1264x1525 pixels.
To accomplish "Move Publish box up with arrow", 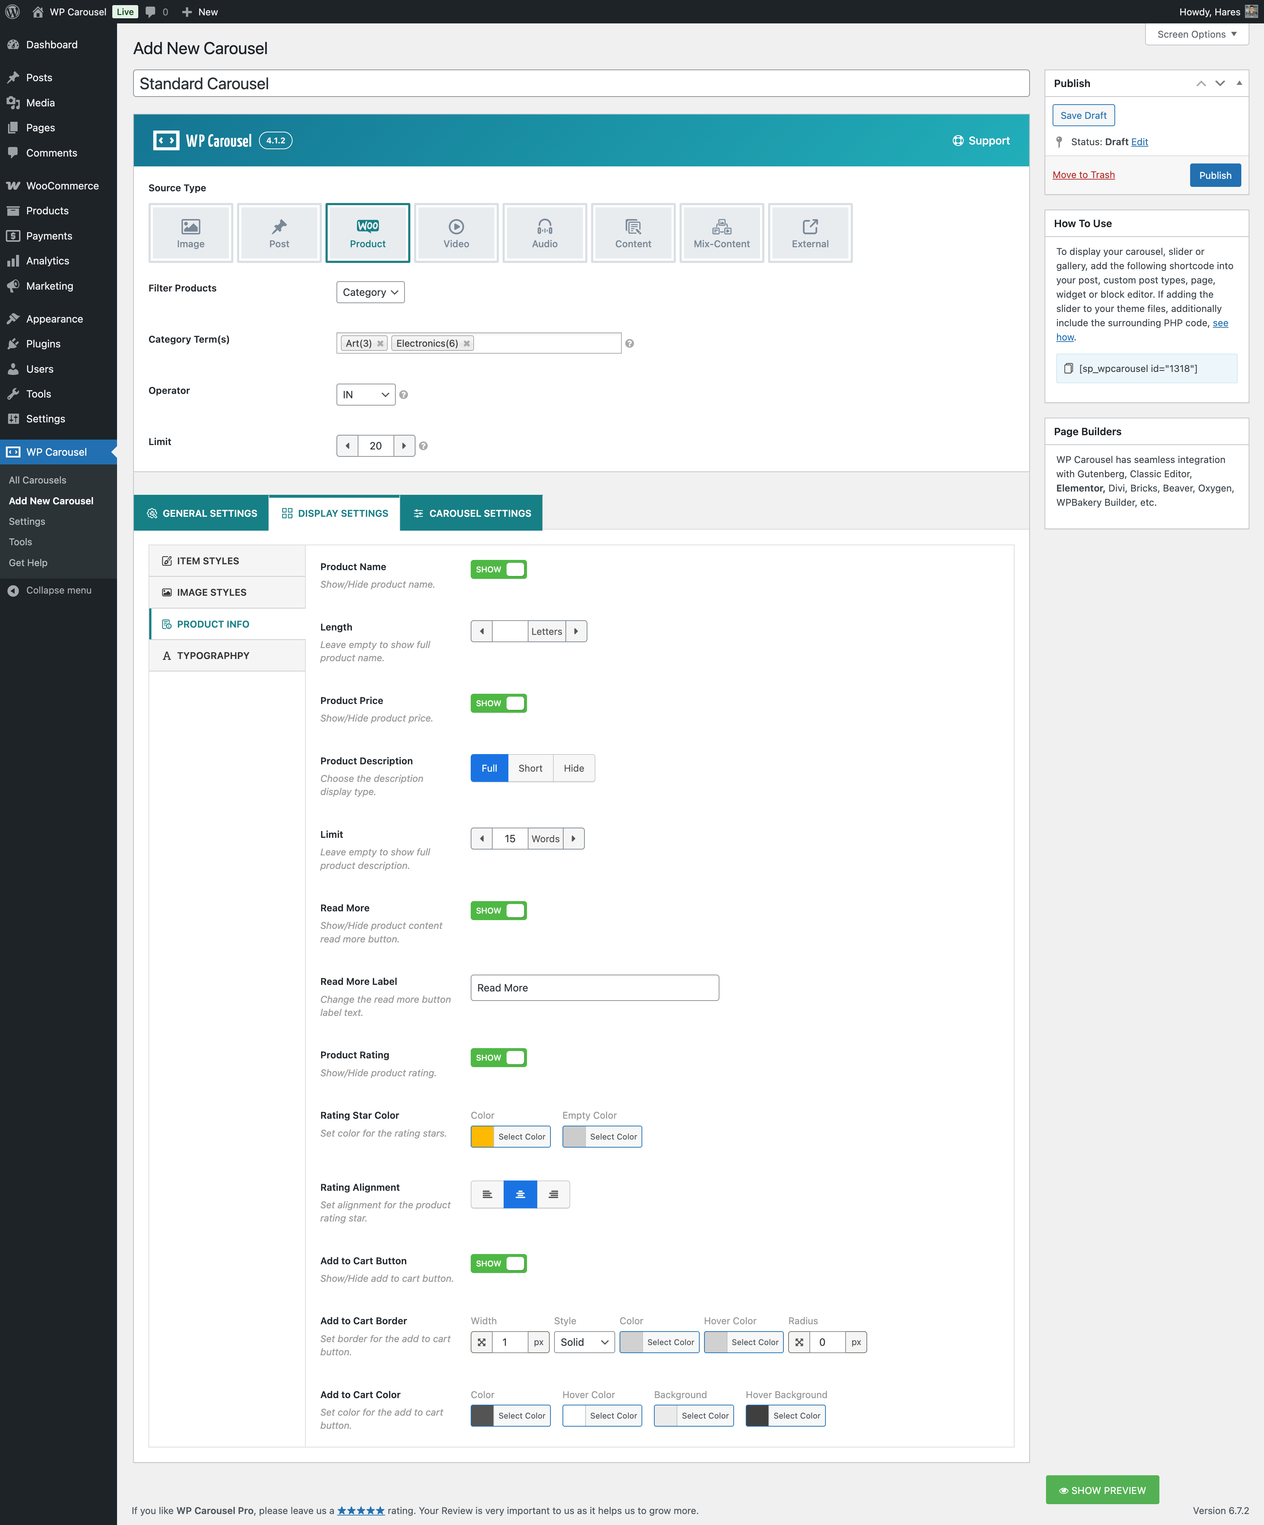I will [1201, 83].
